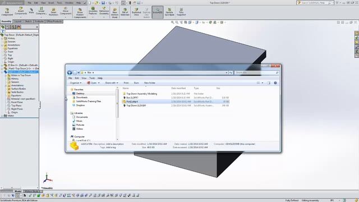Click Show Hidden Components
Screen dimensions: 359x202
[80, 13]
